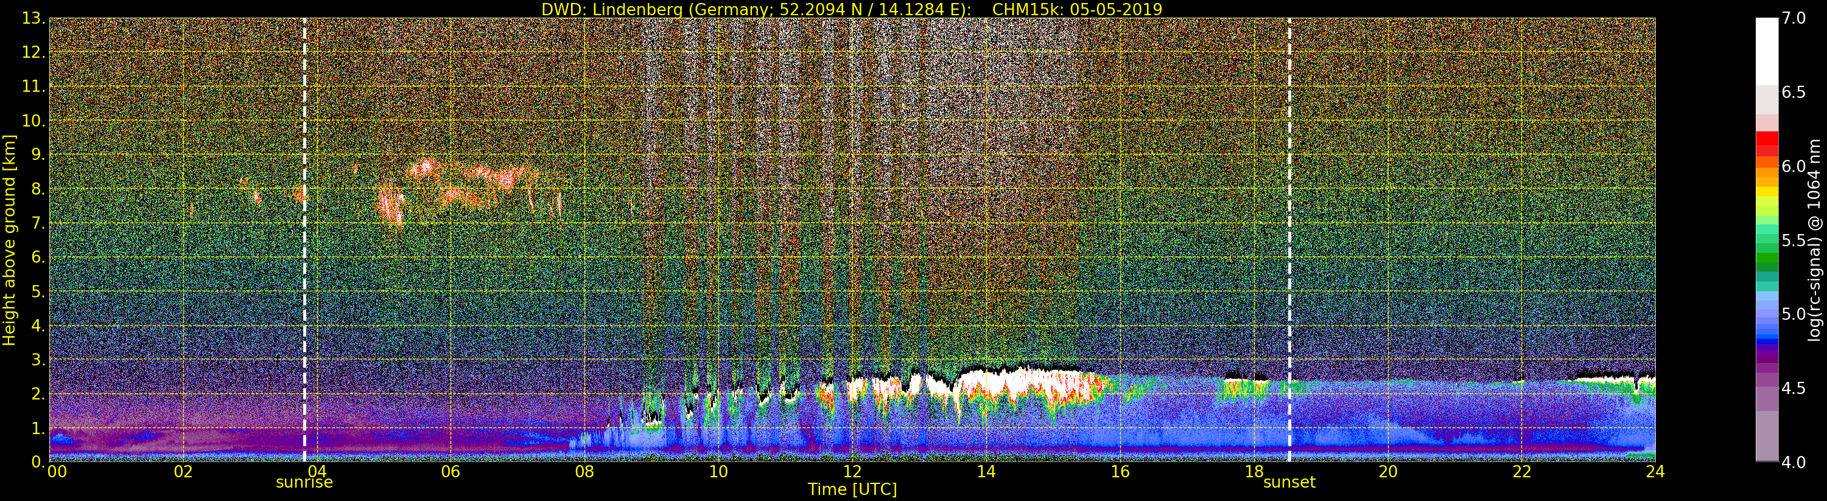Click the height axis tick label '12.'

(x=33, y=52)
